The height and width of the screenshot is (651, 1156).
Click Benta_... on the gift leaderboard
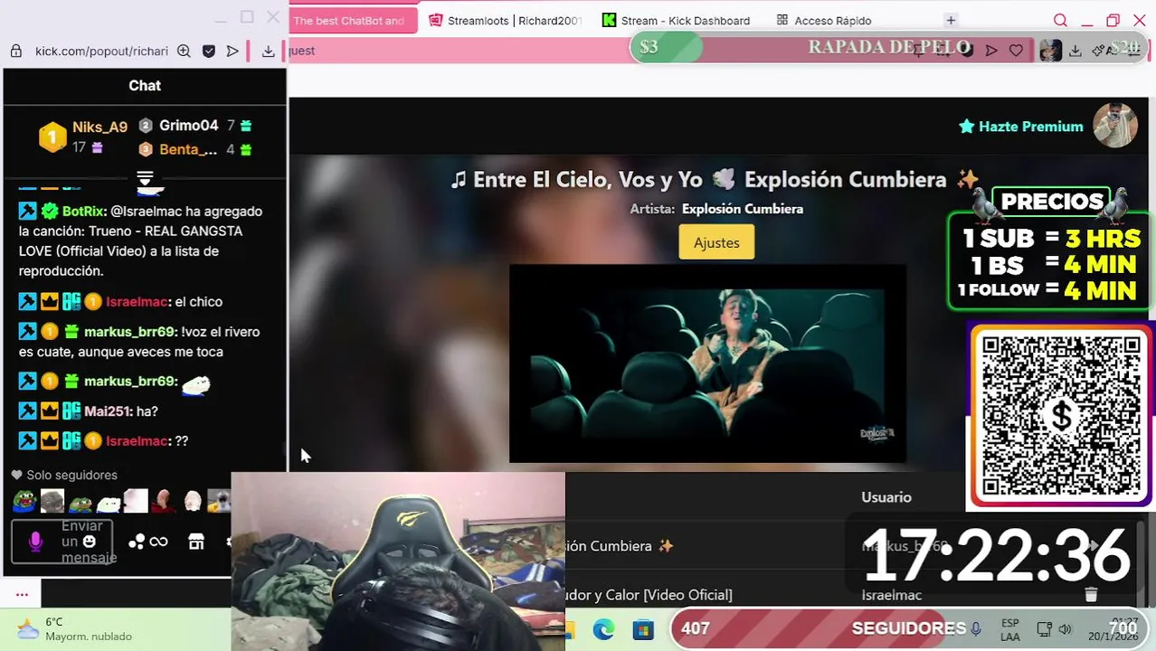point(188,149)
